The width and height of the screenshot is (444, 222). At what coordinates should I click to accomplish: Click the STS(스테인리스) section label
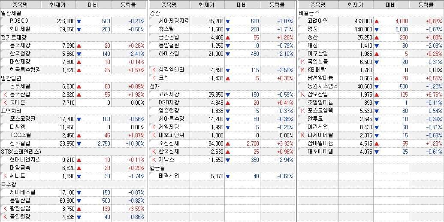(21, 152)
